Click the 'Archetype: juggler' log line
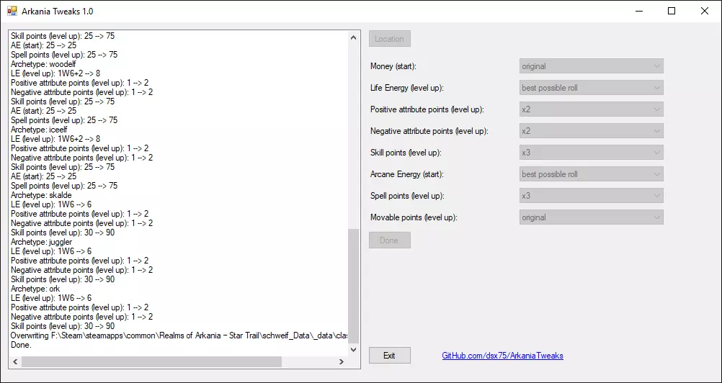Screen dimensions: 722x383 42,242
